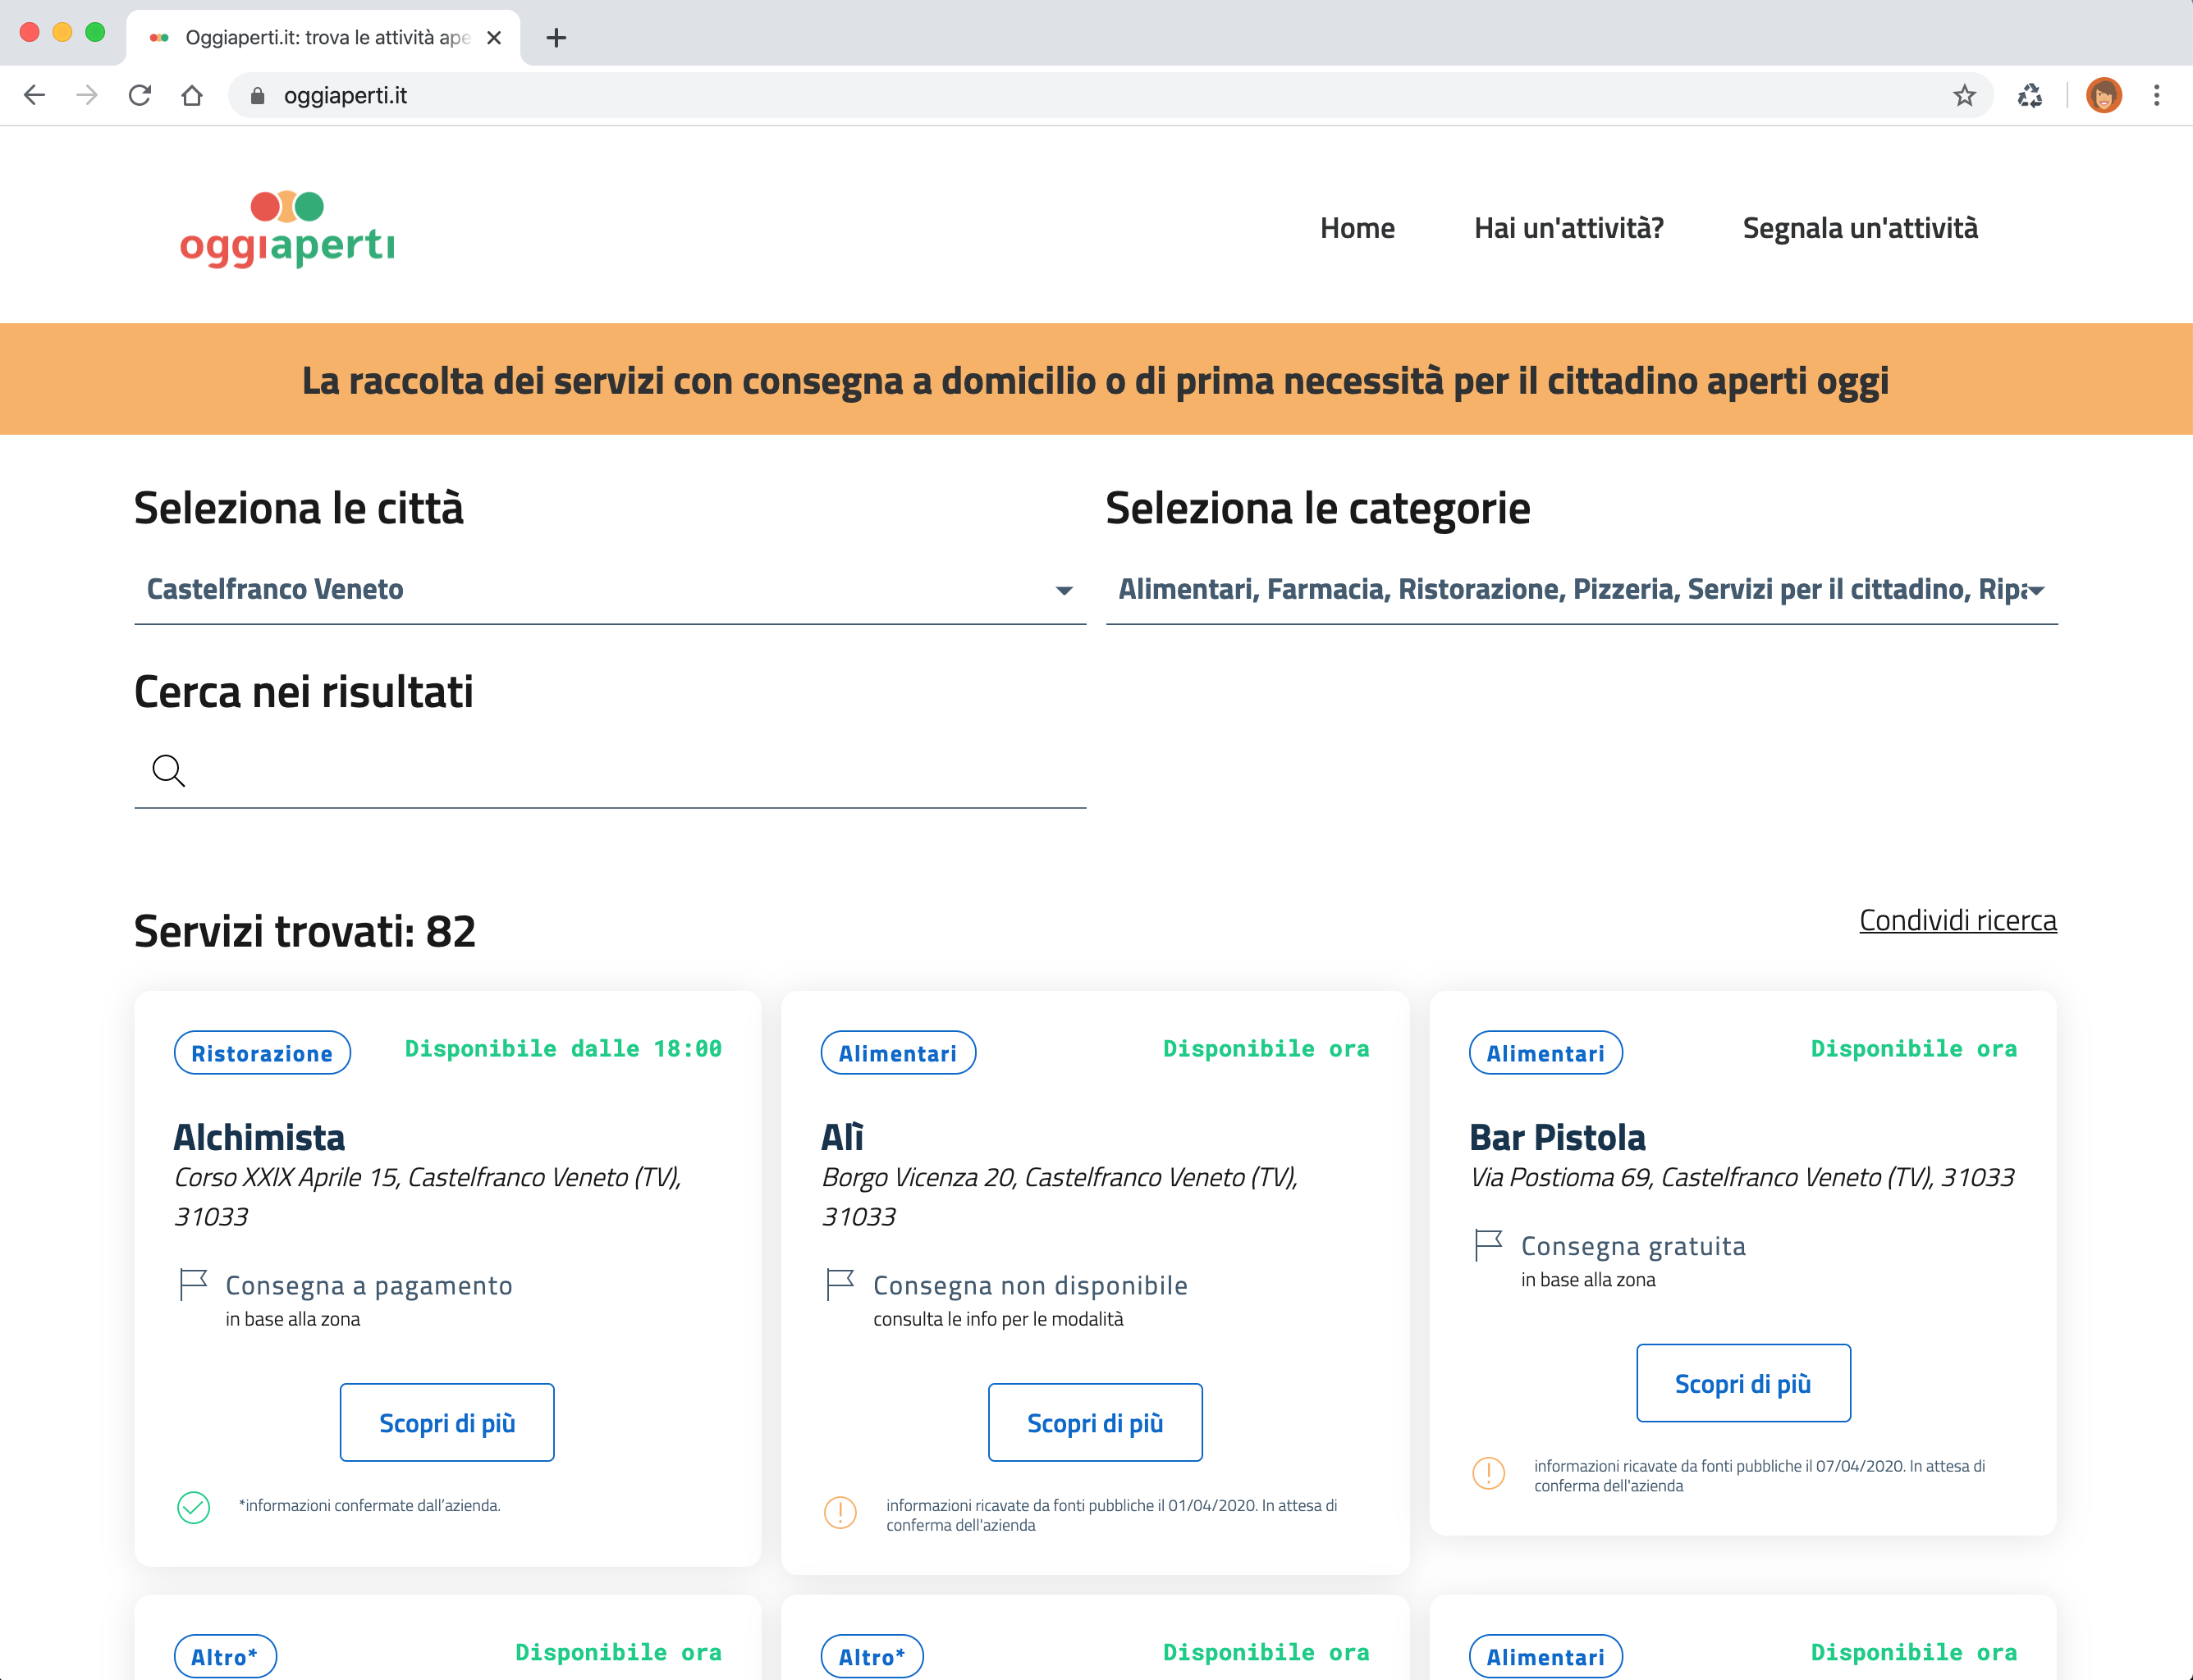This screenshot has height=1680, width=2193.
Task: Open the Castelfranco Veneto city selector
Action: click(x=611, y=590)
